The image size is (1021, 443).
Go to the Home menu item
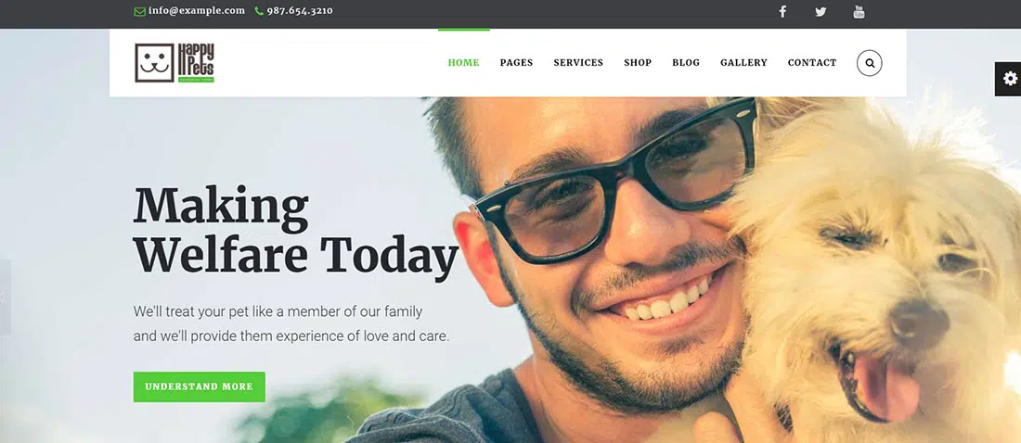(463, 63)
